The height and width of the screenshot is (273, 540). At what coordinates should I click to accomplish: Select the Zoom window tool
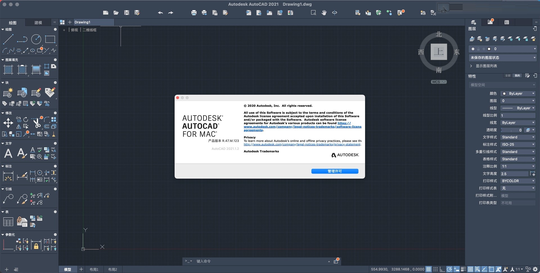click(x=313, y=13)
